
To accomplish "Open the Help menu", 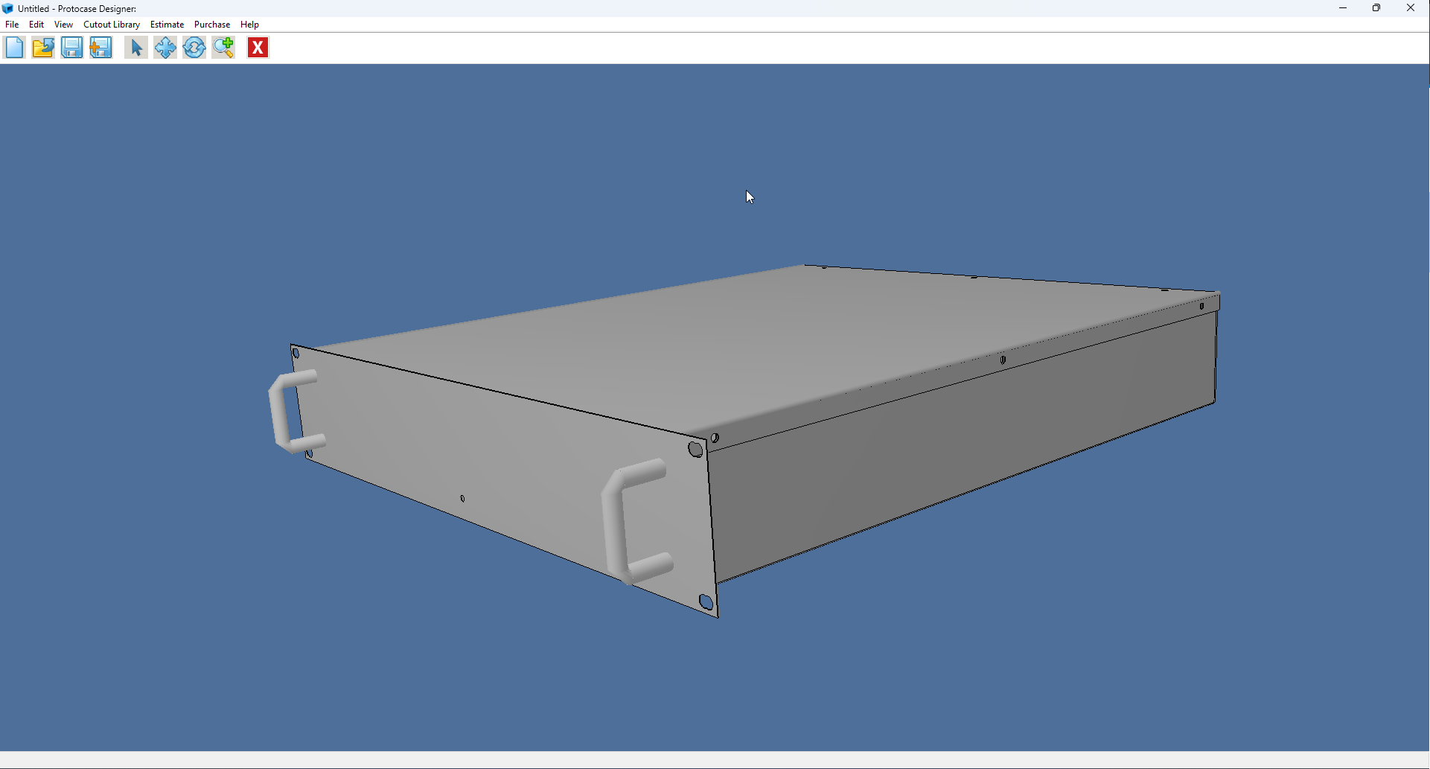I will [249, 24].
